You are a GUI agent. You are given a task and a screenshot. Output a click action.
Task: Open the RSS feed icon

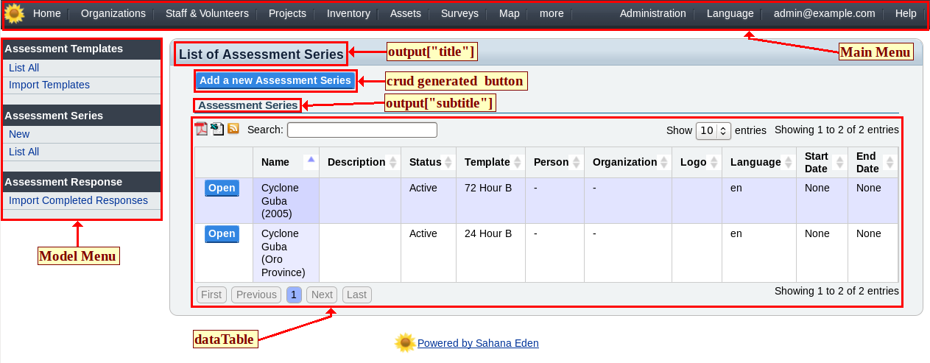click(x=233, y=129)
